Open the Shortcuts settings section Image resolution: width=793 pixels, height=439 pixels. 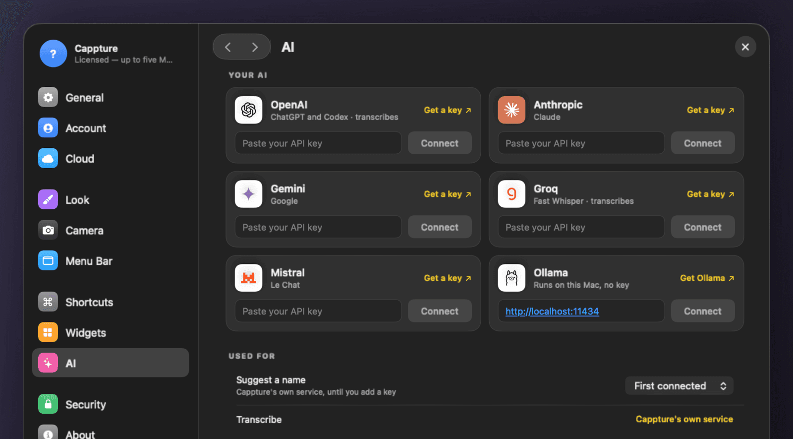[x=111, y=302]
